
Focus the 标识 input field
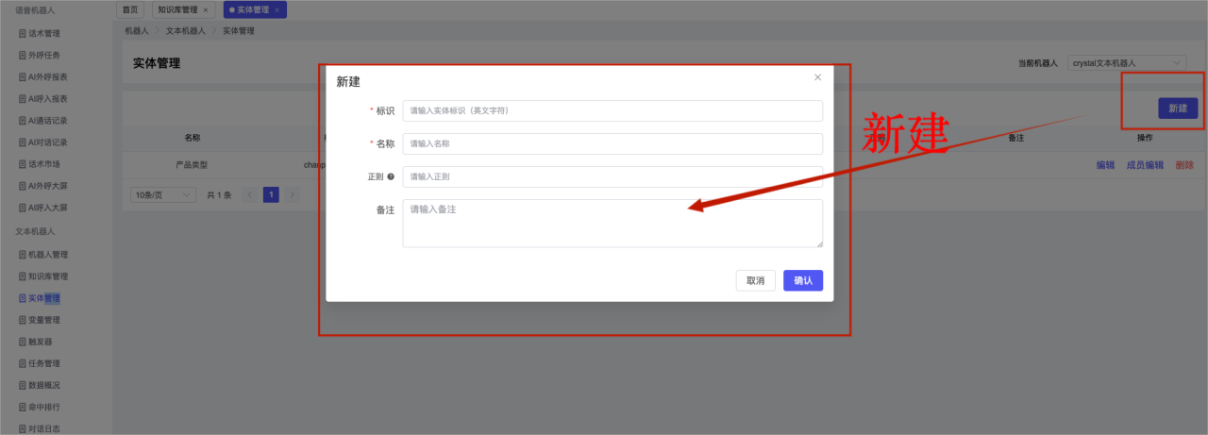tap(612, 110)
